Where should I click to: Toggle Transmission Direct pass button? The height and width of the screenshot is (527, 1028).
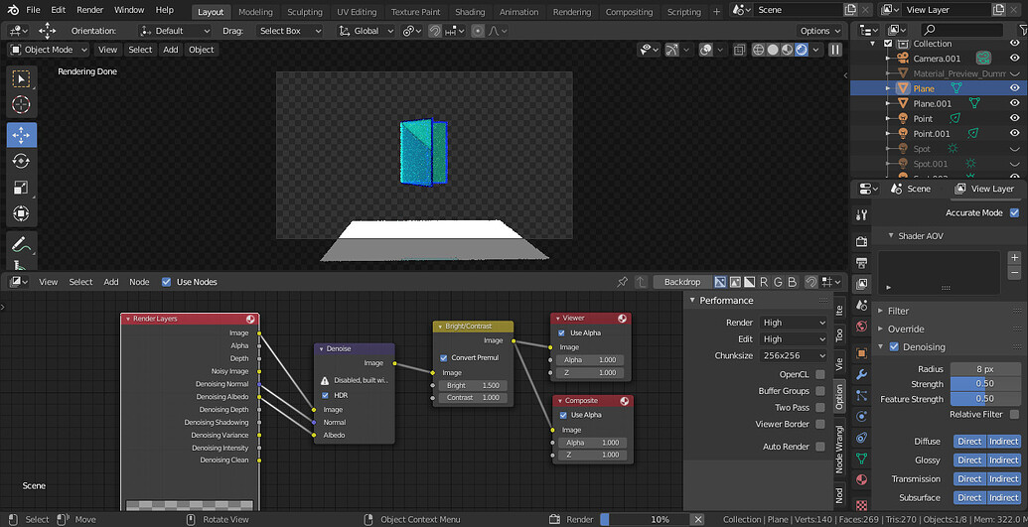pyautogui.click(x=969, y=479)
